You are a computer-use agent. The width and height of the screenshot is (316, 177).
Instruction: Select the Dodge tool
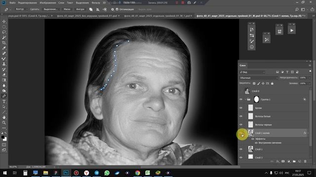point(4,90)
